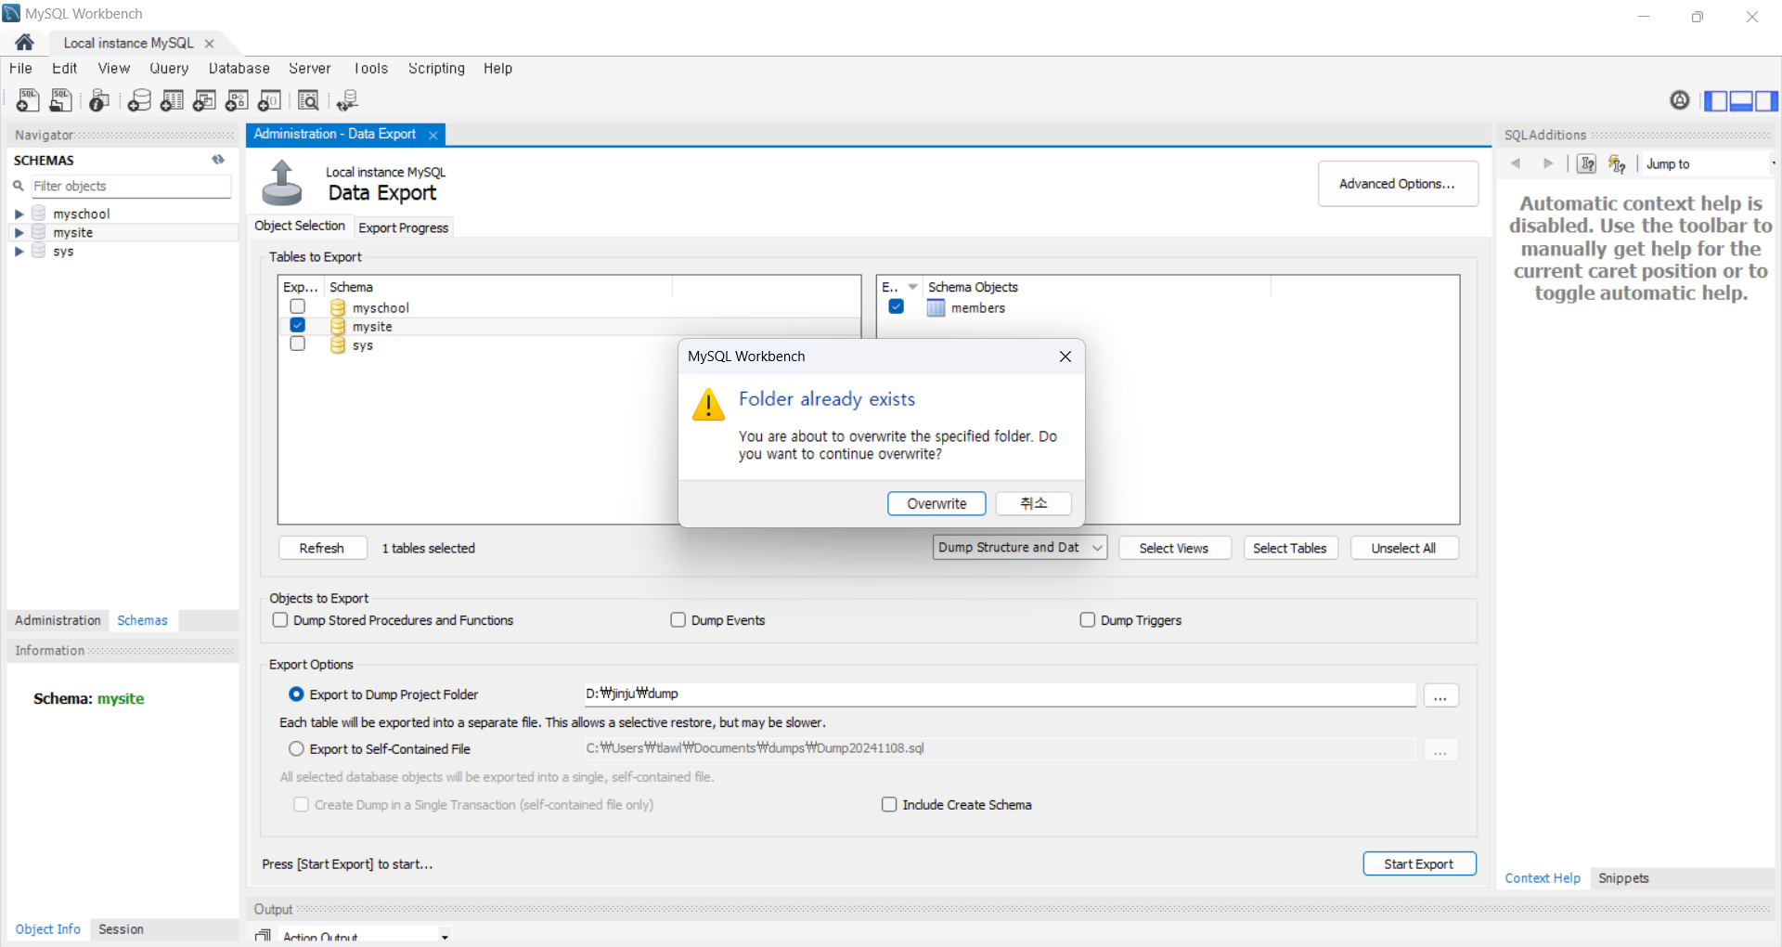This screenshot has height=947, width=1782.
Task: Select Export to Dump Project Folder
Action: [296, 694]
